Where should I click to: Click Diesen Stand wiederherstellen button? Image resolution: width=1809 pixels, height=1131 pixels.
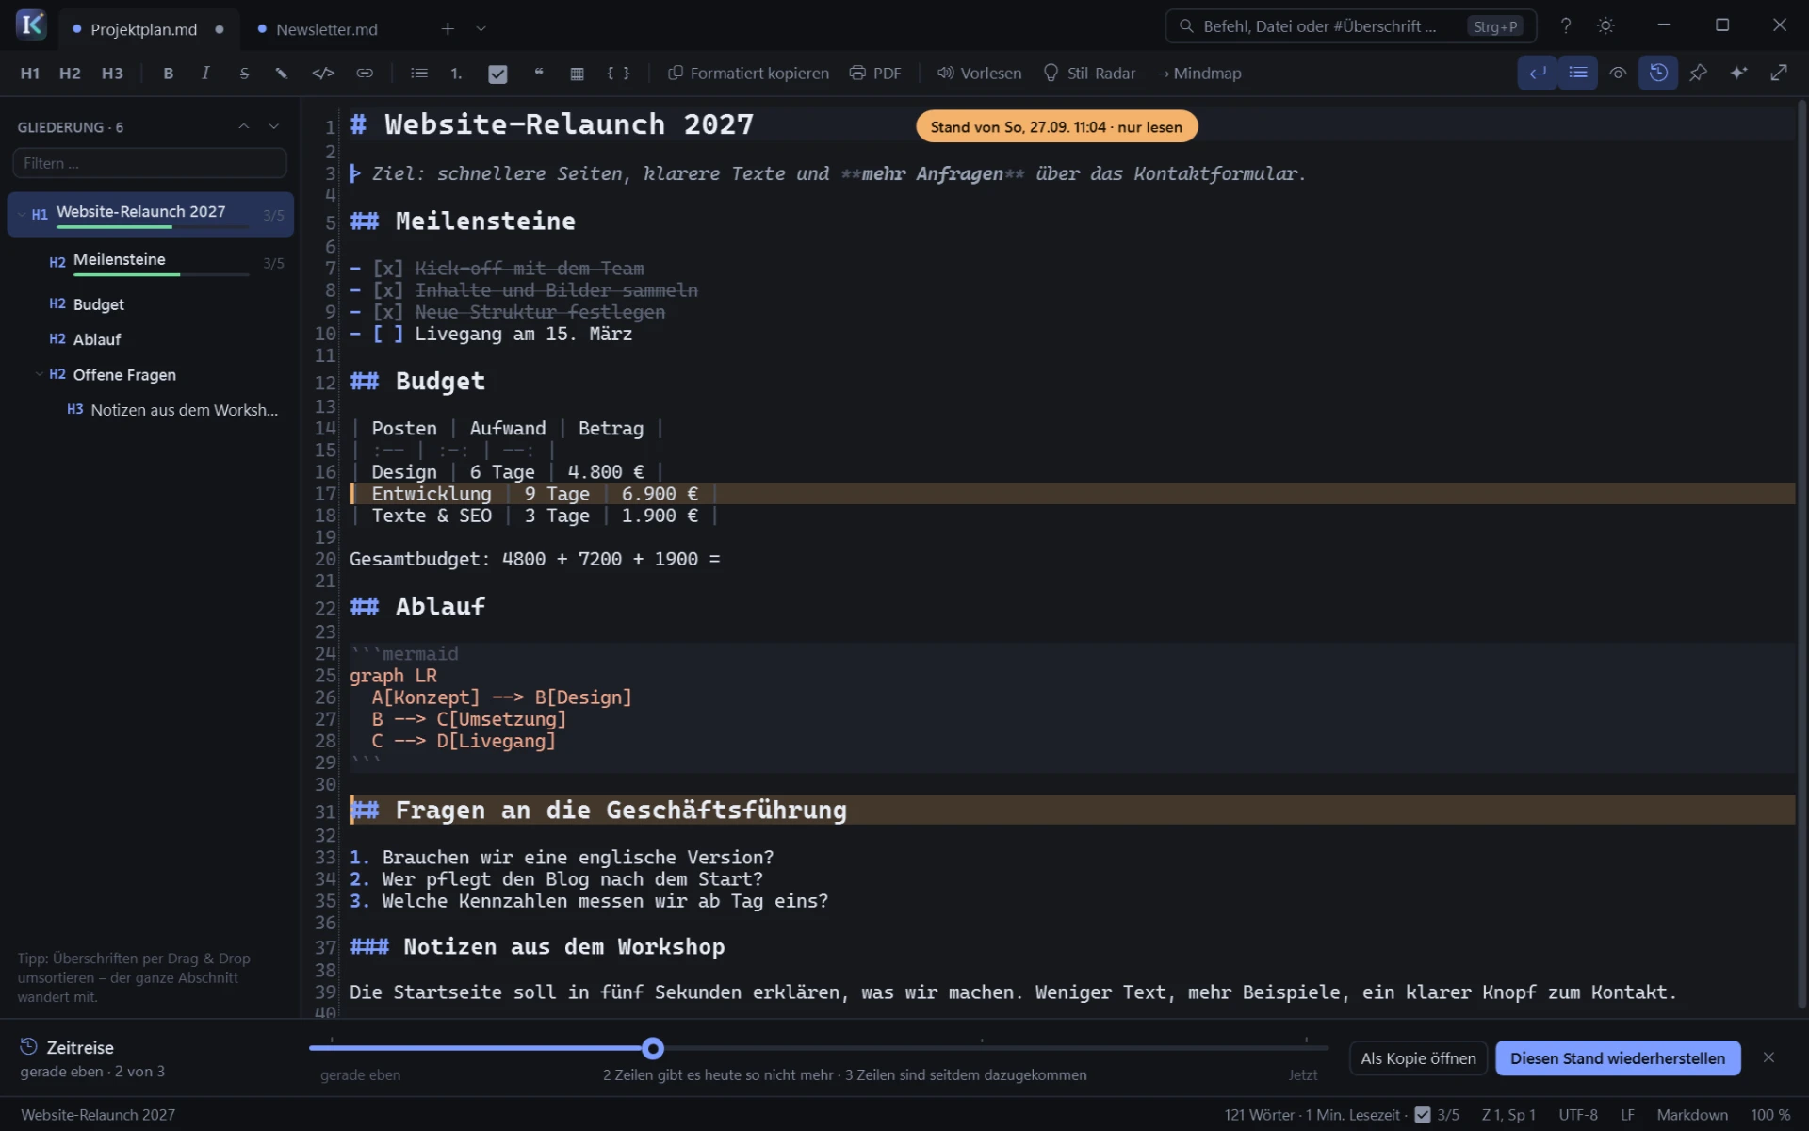1618,1058
